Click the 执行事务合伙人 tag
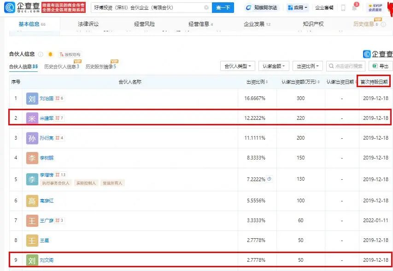Image resolution: width=393 pixels, height=271 pixels. 56,183
